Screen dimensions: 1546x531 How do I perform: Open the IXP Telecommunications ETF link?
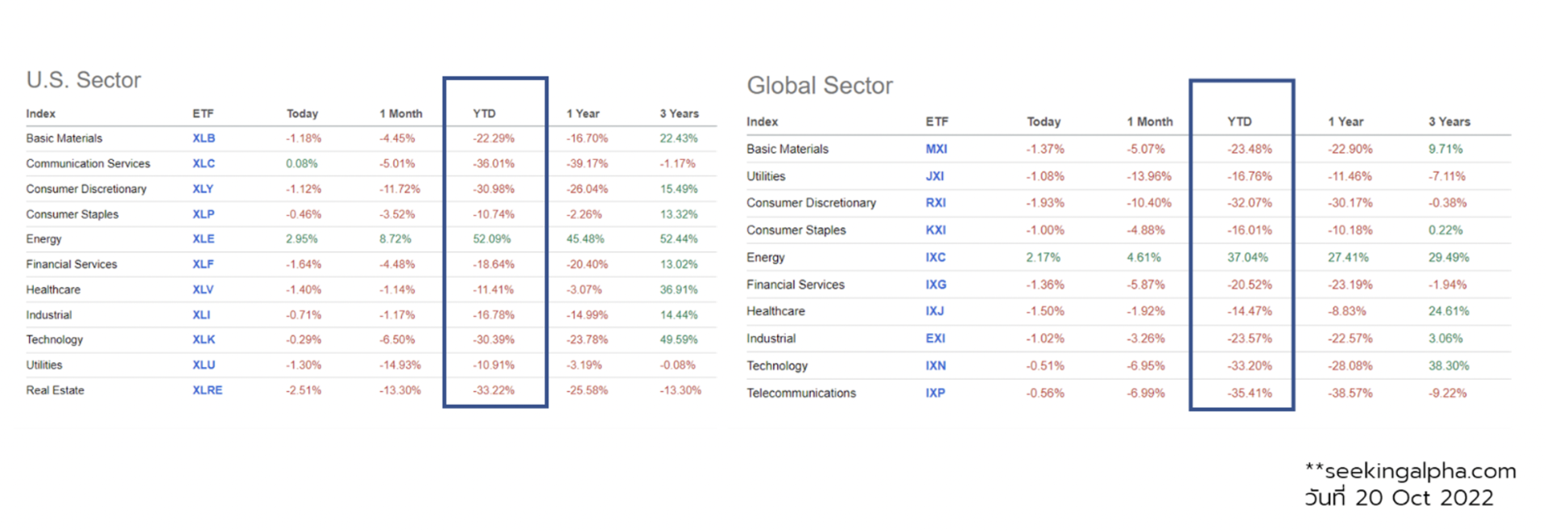pos(935,393)
